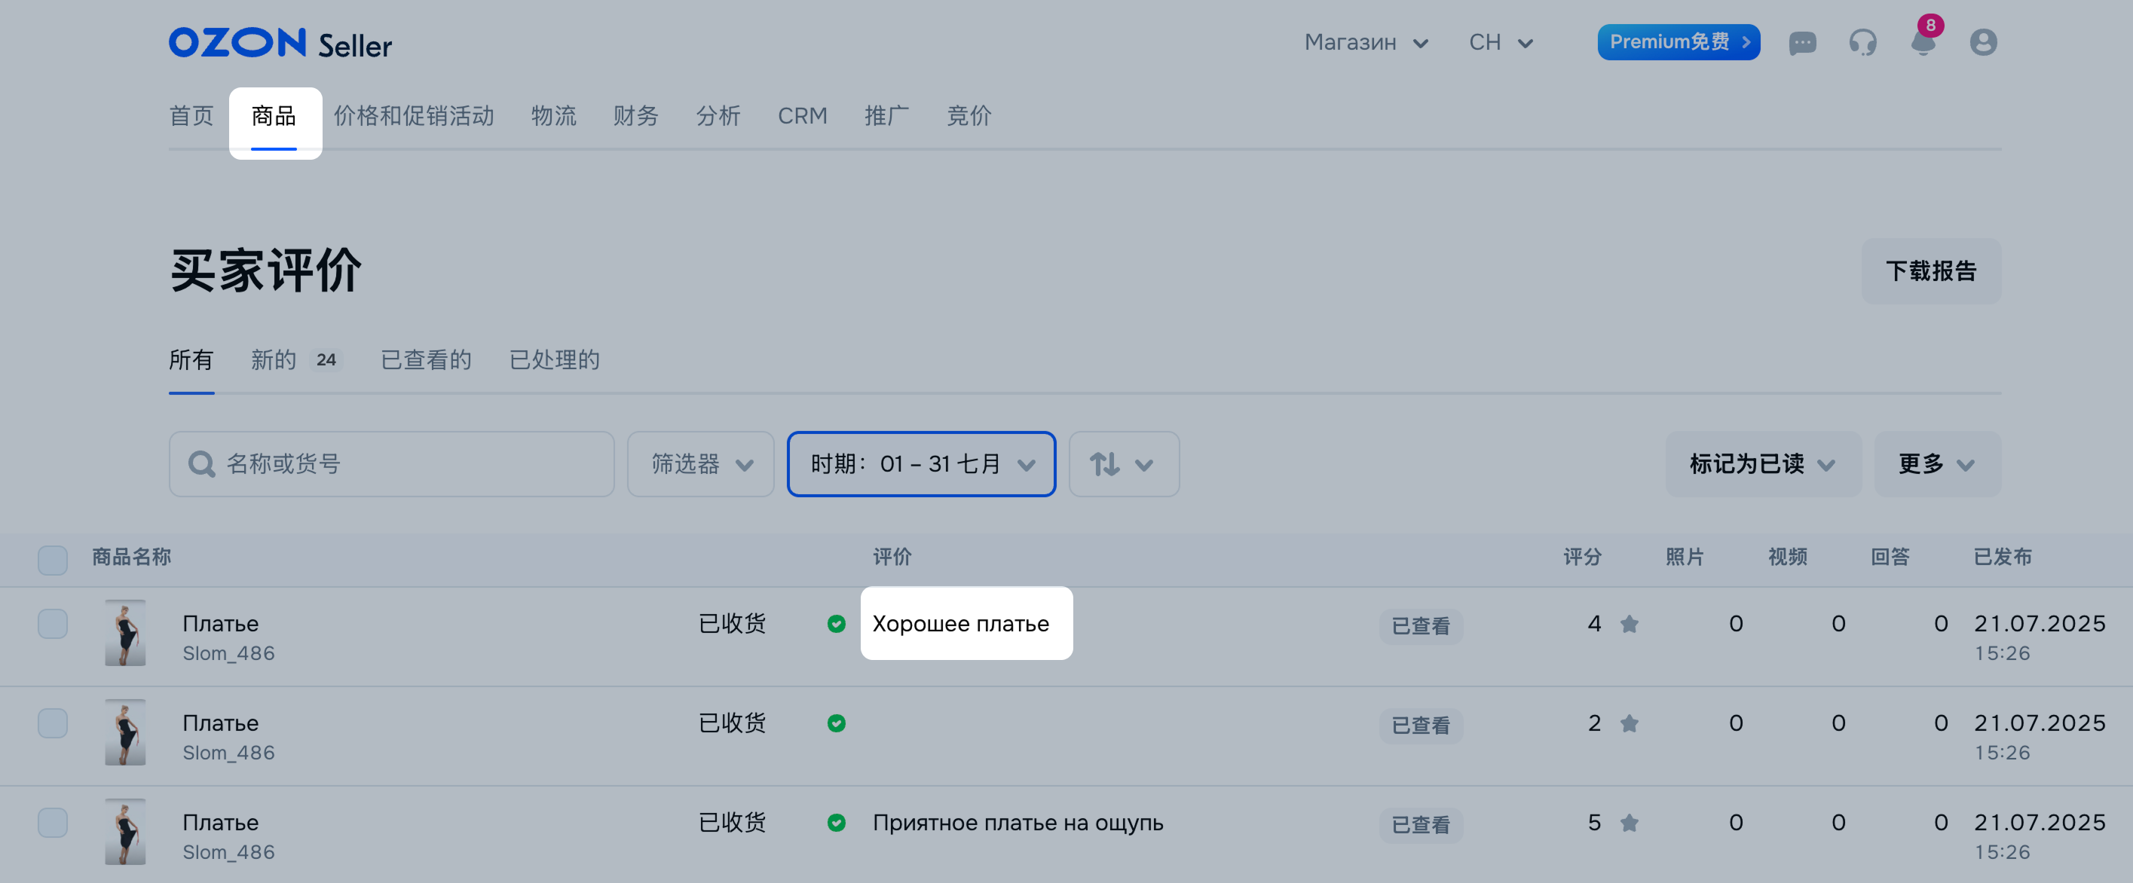
Task: Click the green check in the first review row
Action: pos(837,624)
